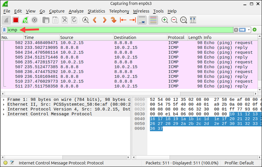Add a filter button with plus
This screenshot has width=262, height=167.
(254, 30)
